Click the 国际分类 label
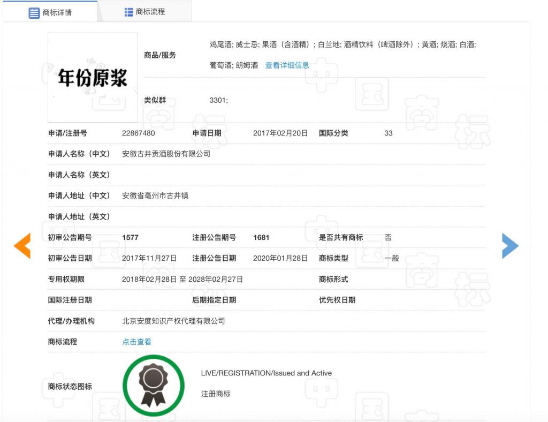Screen dimensions: 548x422 coord(333,133)
